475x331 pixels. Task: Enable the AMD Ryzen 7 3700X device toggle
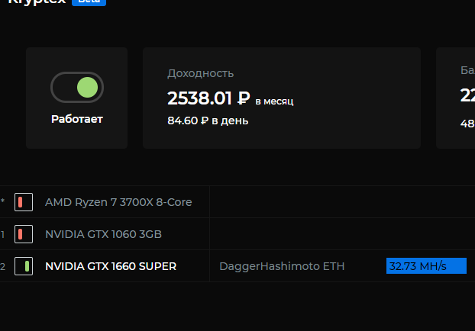pyautogui.click(x=24, y=202)
